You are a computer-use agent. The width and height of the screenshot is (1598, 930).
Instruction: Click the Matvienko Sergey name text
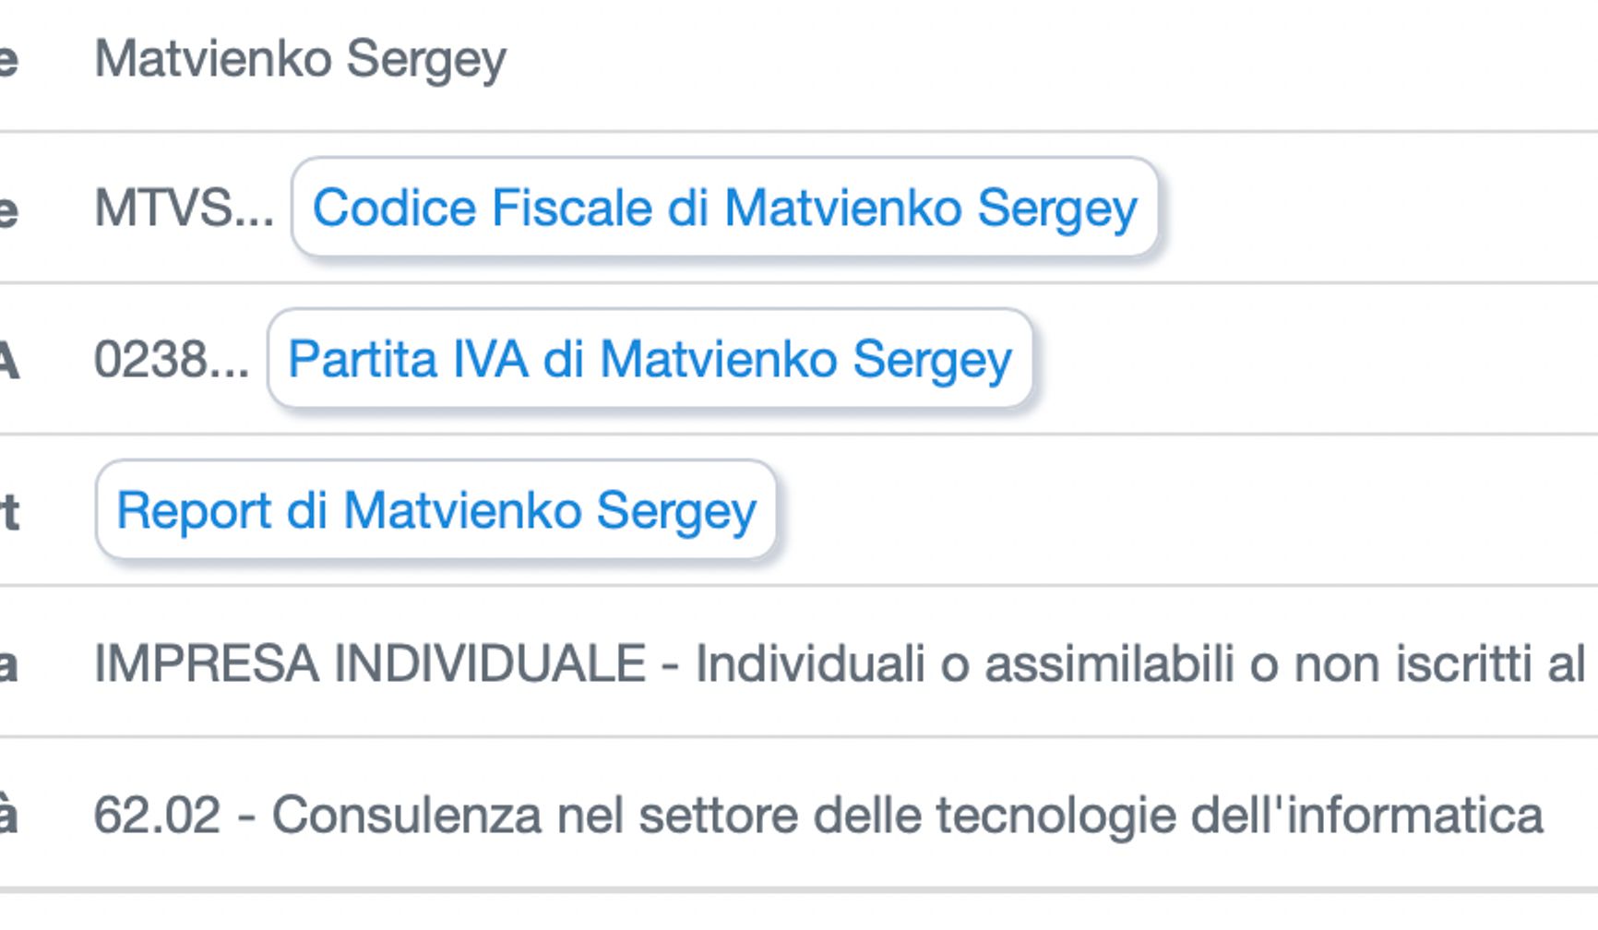[300, 59]
